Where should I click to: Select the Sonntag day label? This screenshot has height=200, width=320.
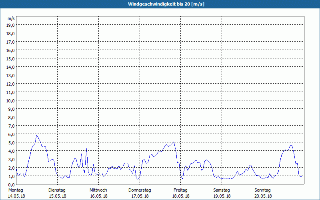click(263, 190)
